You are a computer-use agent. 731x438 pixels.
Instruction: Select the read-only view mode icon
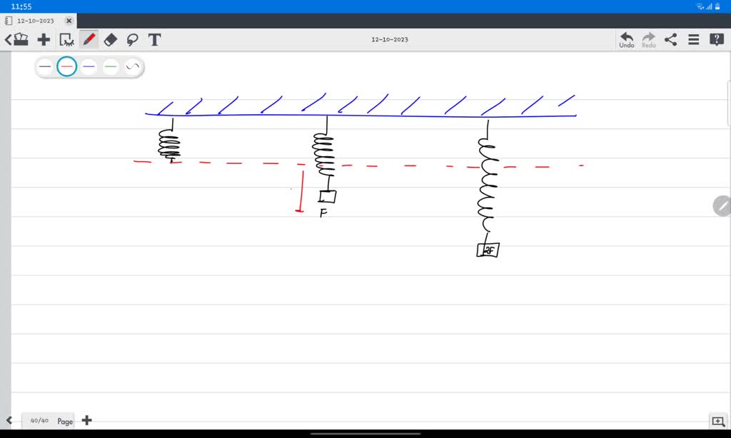click(66, 40)
